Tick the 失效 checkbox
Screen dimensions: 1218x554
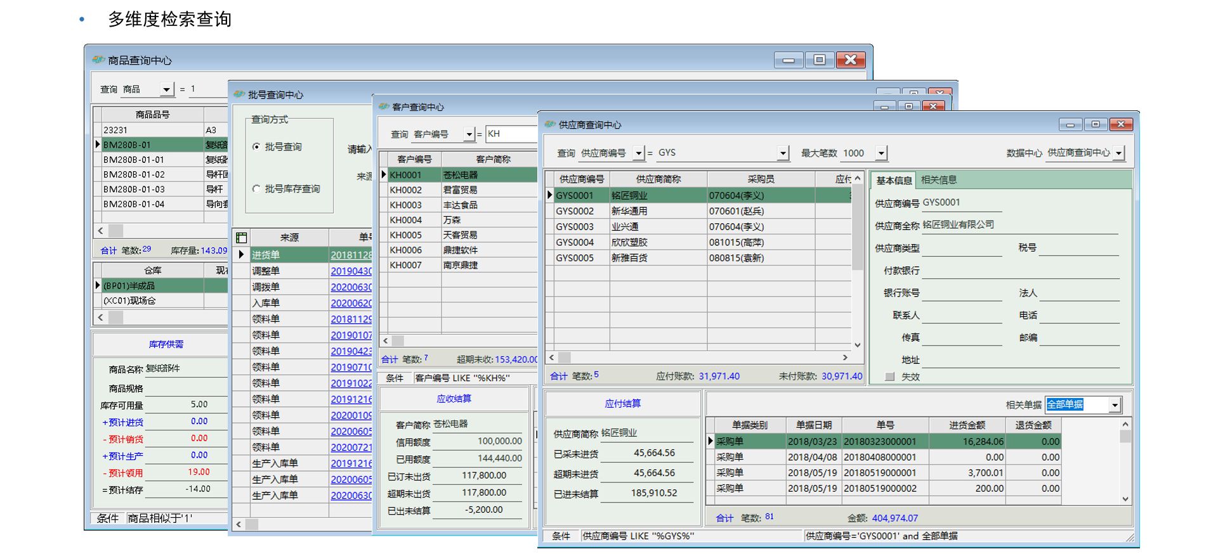(x=890, y=377)
